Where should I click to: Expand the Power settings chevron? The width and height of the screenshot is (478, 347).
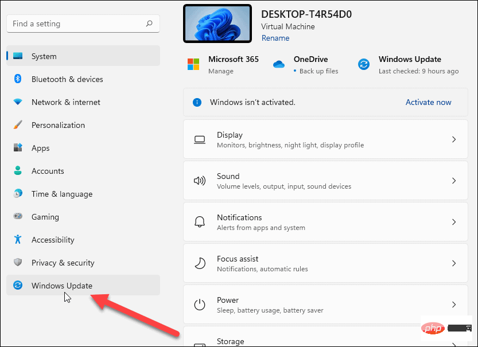click(454, 305)
